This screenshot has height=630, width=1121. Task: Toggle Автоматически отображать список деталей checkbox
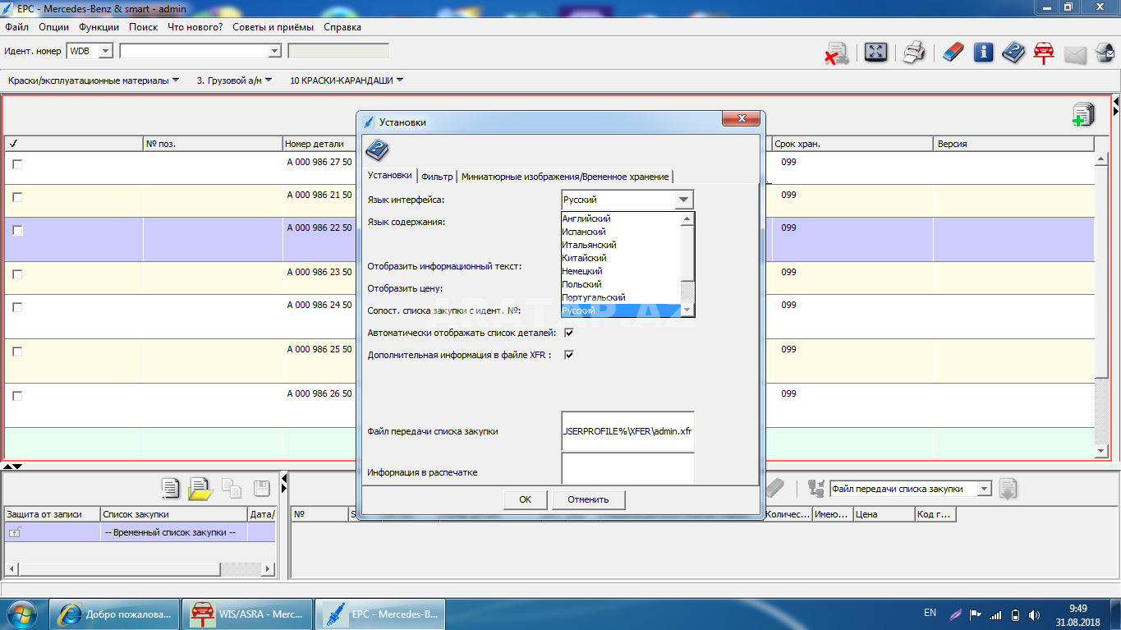[568, 333]
